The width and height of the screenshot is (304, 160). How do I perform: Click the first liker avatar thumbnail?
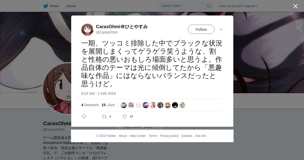pyautogui.click(x=124, y=105)
